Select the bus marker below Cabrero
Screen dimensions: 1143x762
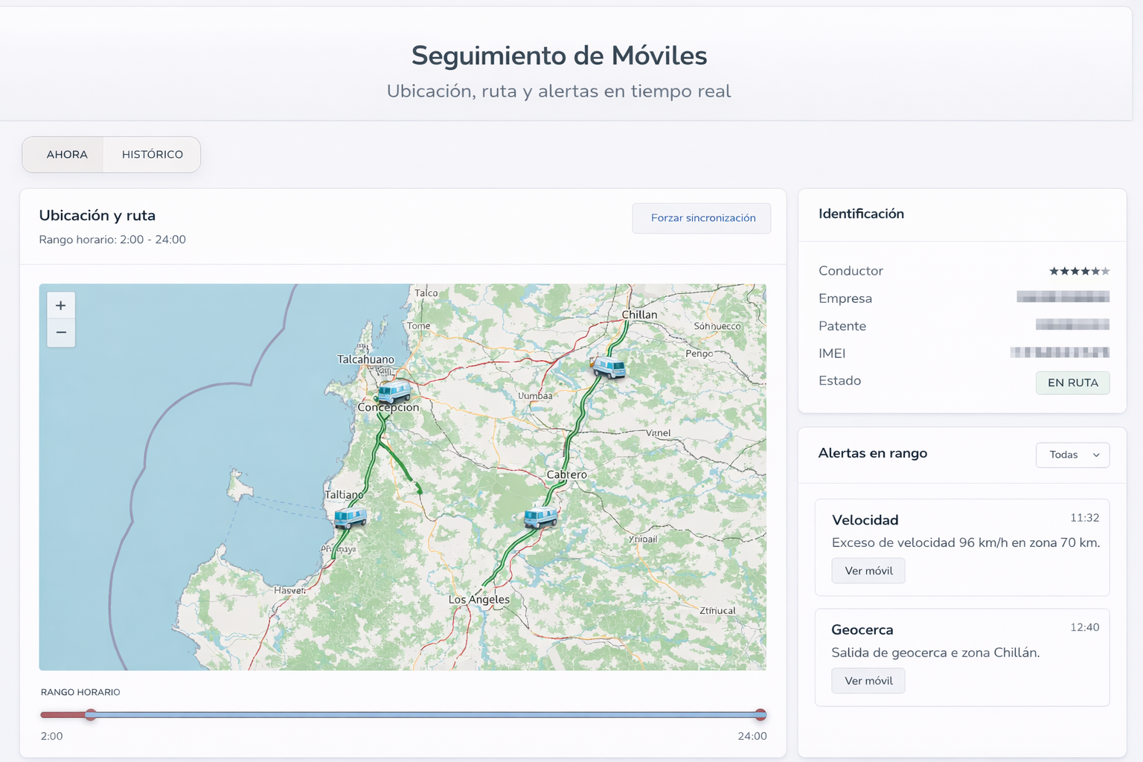click(540, 516)
